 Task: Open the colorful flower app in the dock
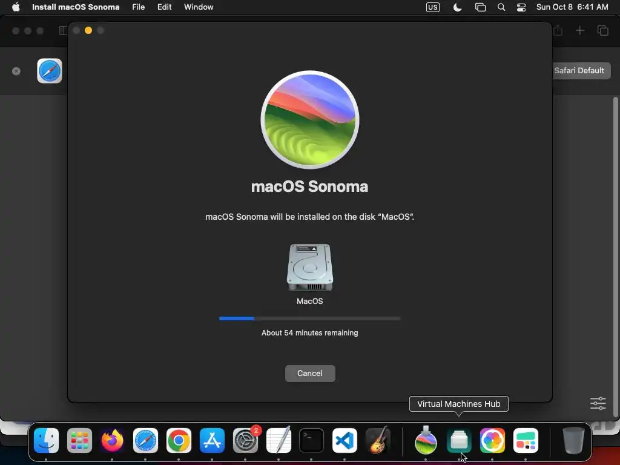[492, 441]
